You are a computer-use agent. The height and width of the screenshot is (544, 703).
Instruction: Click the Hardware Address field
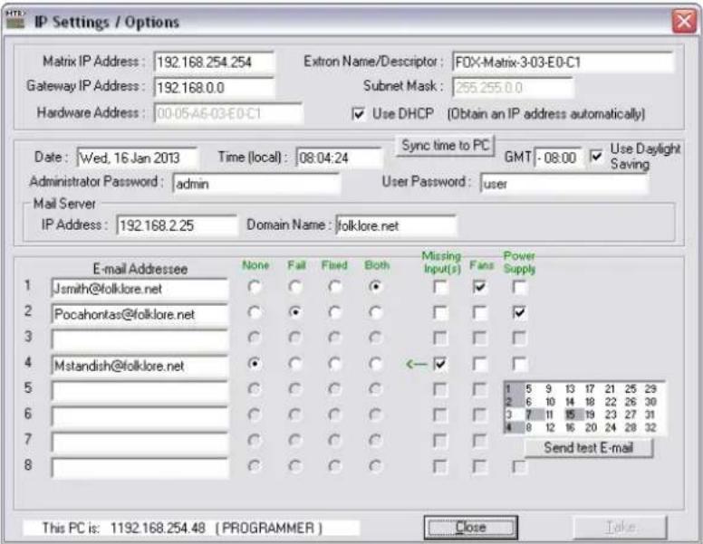[x=228, y=113]
